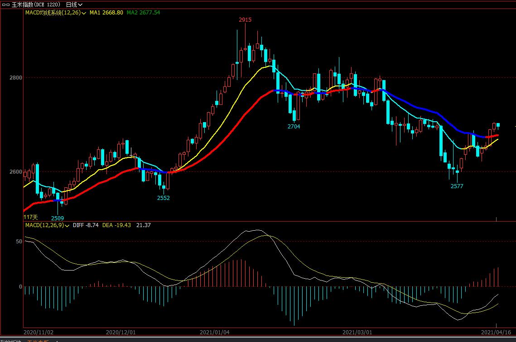Click the DIFF -8.74 indicator label
Image resolution: width=516 pixels, height=342 pixels.
tap(86, 225)
